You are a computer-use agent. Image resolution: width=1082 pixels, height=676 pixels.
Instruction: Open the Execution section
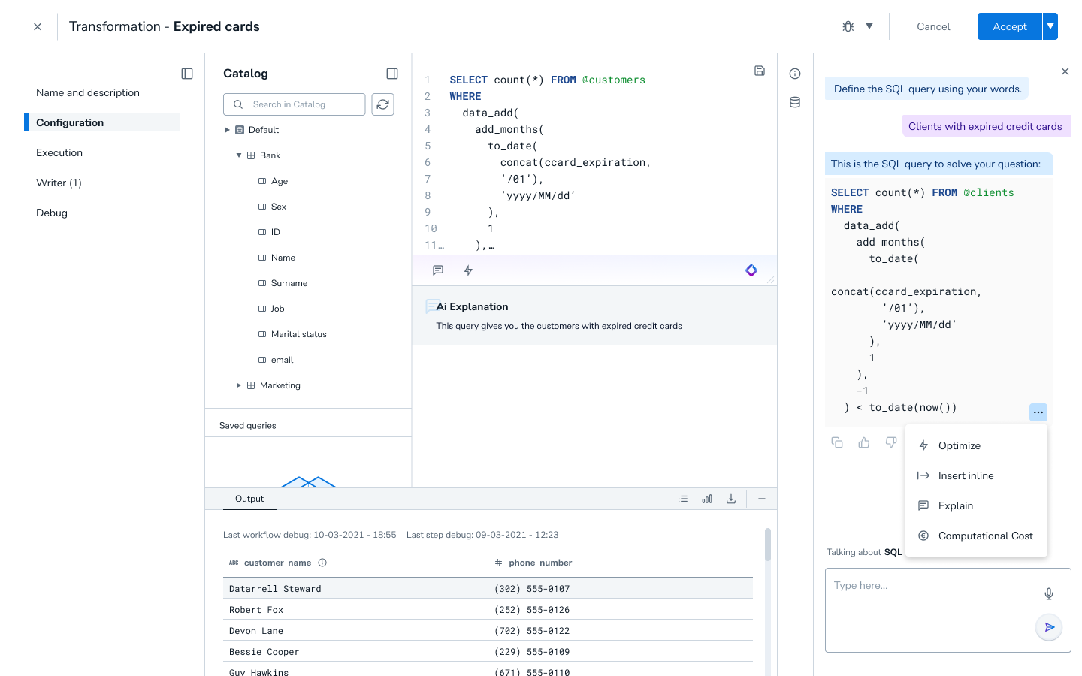[59, 152]
